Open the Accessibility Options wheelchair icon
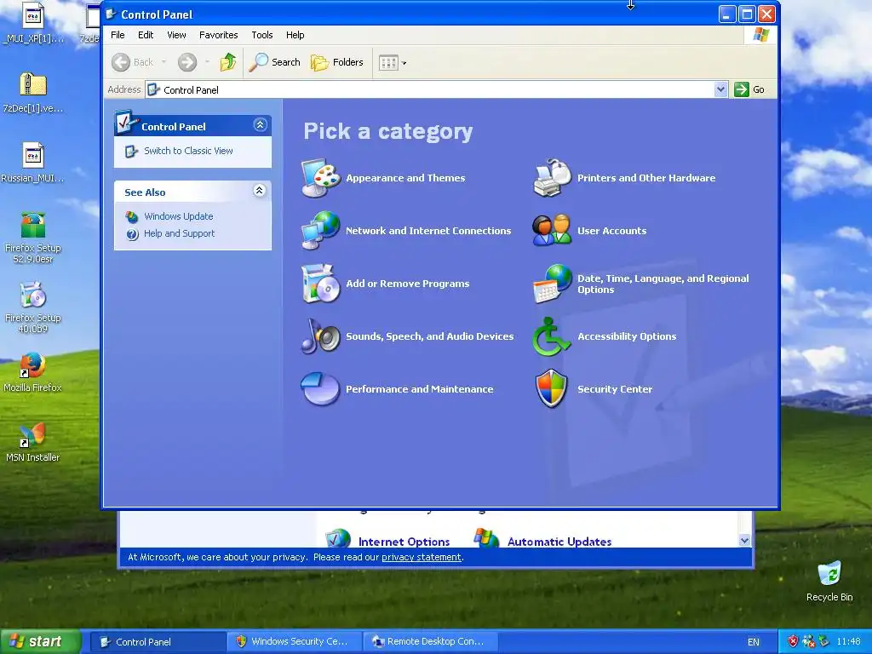This screenshot has height=654, width=872. click(x=552, y=336)
